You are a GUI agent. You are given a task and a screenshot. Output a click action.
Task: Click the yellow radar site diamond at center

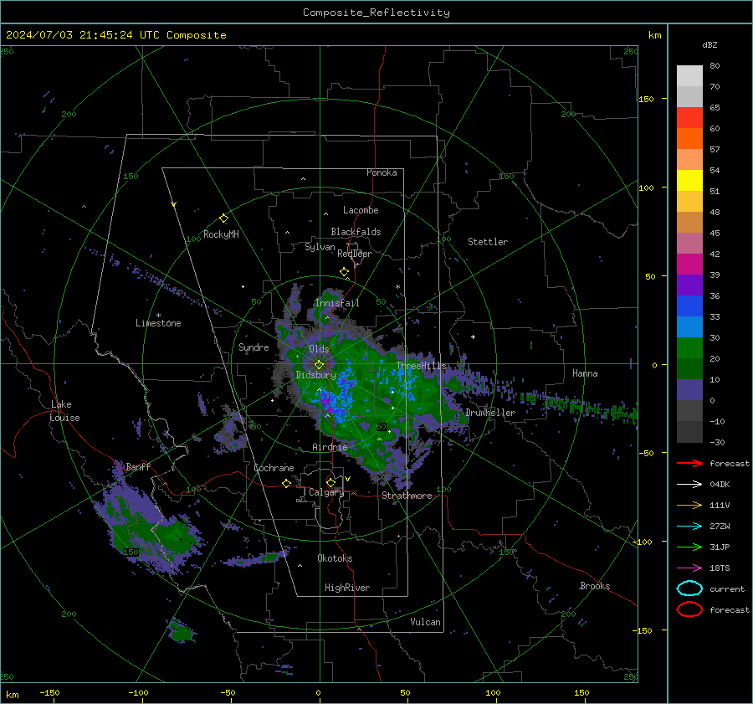pos(319,365)
